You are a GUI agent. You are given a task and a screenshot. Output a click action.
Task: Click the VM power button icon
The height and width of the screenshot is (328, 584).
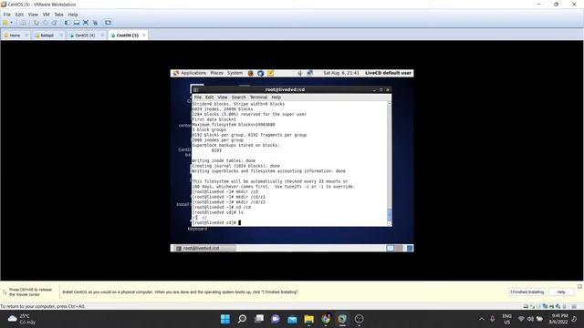(5, 23)
